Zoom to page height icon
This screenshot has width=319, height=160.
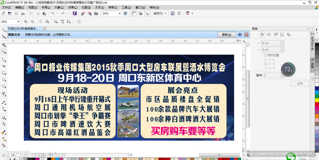click(69, 21)
